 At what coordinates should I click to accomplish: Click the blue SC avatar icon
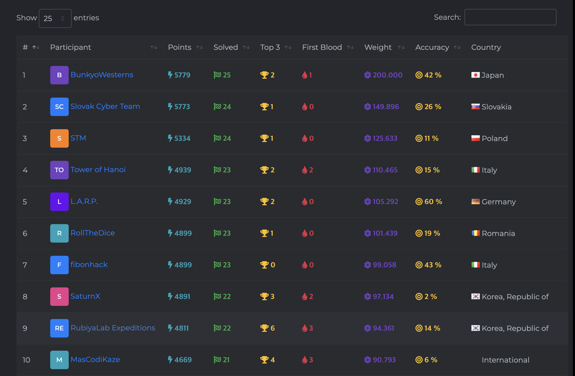click(59, 107)
